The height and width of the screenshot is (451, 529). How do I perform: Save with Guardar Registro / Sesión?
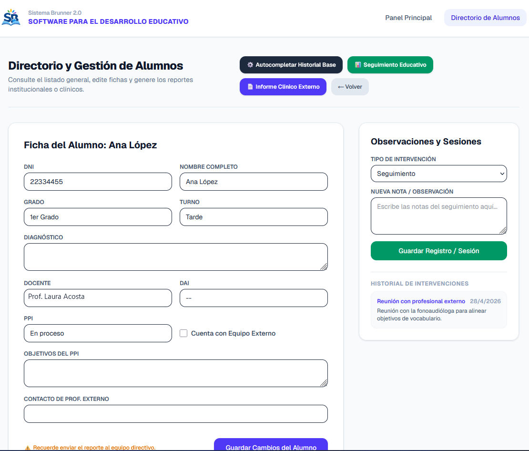pos(438,251)
